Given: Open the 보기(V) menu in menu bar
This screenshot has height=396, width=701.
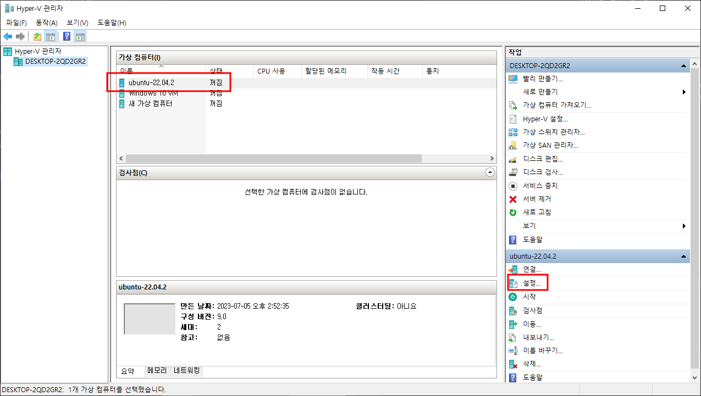Looking at the screenshot, I should pyautogui.click(x=78, y=23).
